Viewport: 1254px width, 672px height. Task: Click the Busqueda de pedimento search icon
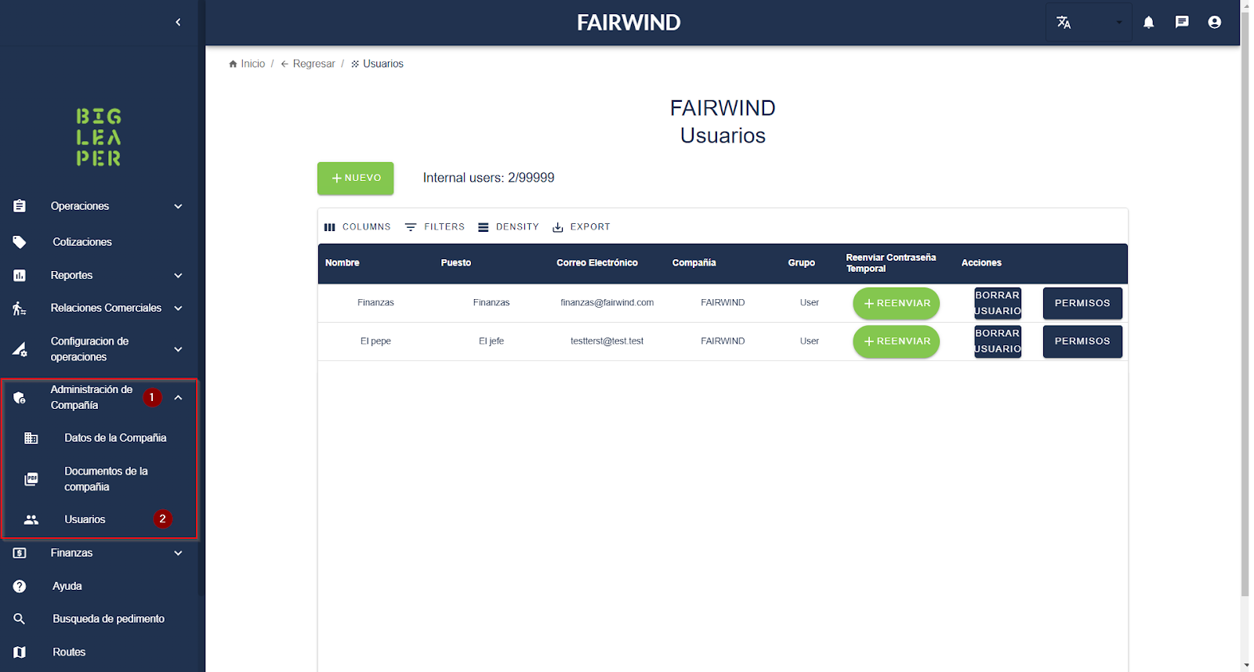20,619
